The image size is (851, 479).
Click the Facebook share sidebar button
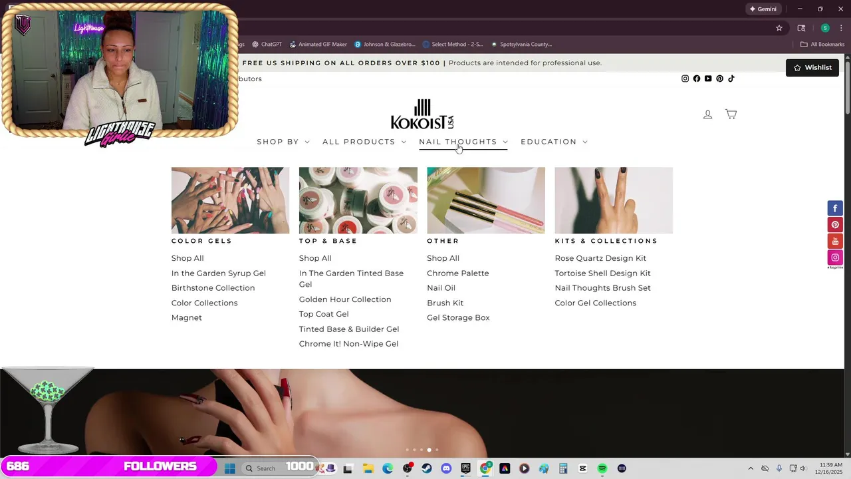point(835,208)
